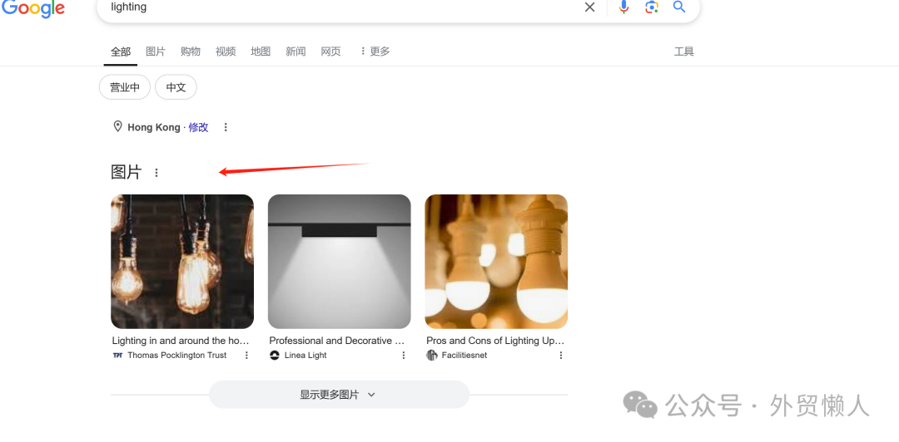Open the 工具 options

(x=684, y=52)
